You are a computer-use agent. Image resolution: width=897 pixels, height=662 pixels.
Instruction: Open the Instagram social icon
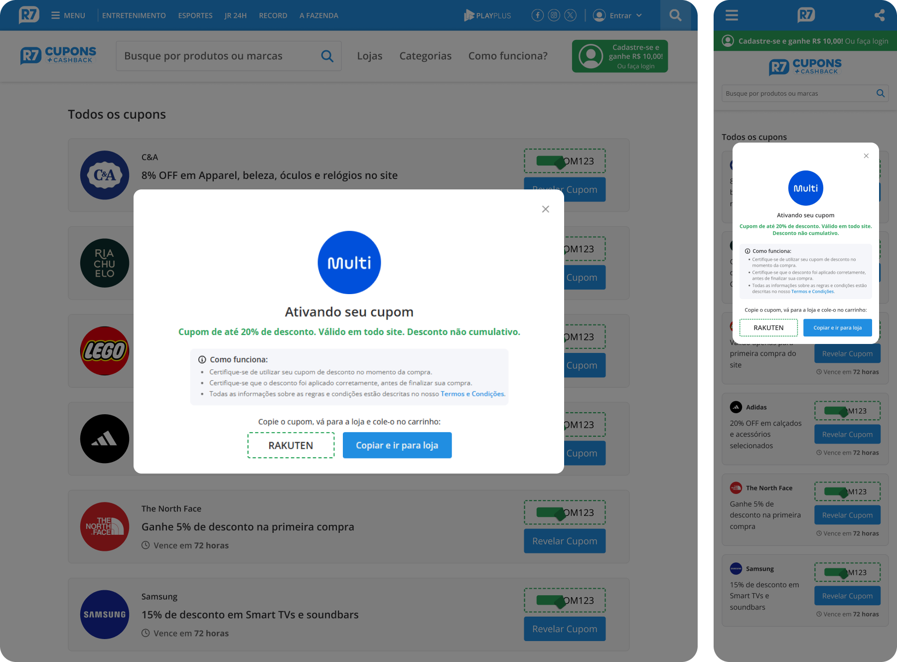[x=554, y=15]
